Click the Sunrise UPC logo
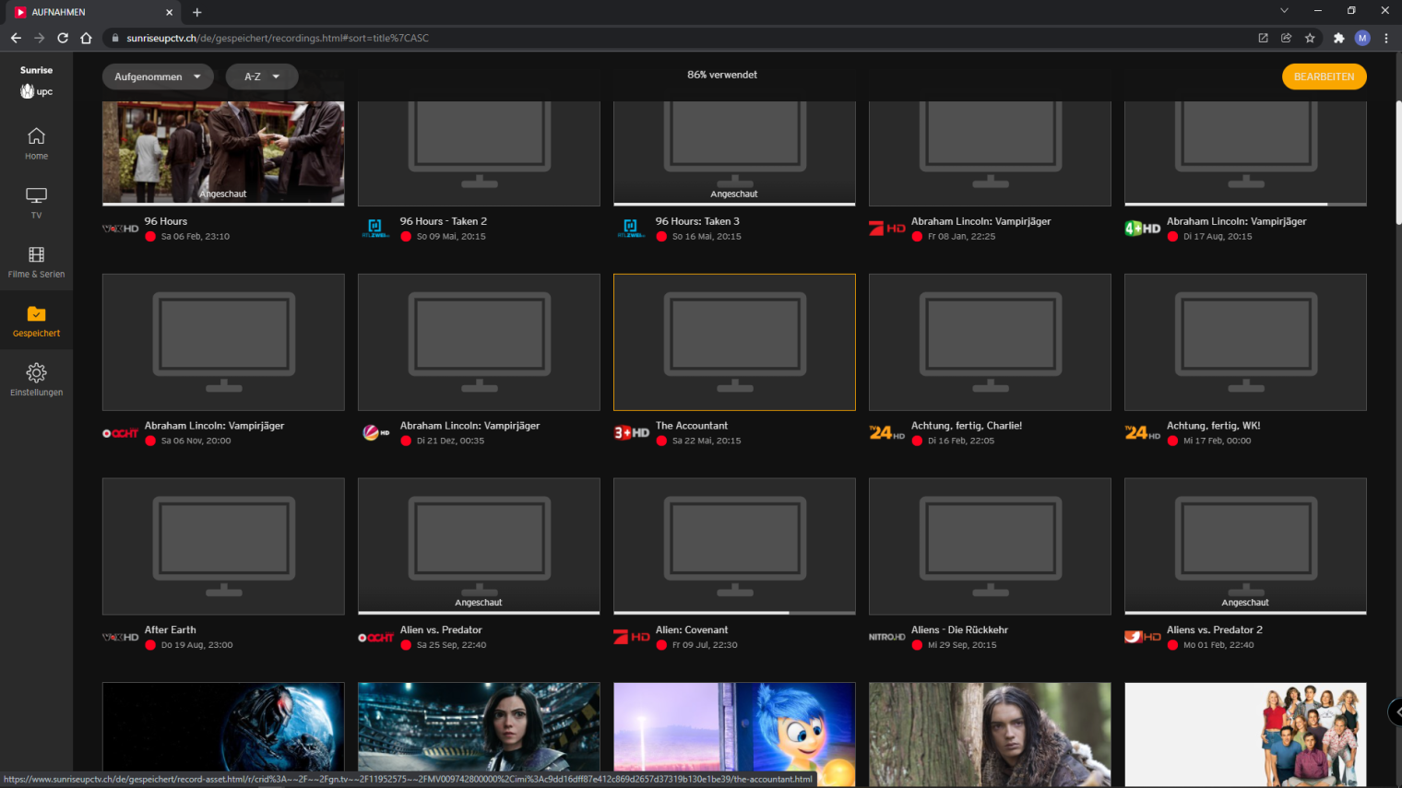This screenshot has height=788, width=1402. coord(36,81)
